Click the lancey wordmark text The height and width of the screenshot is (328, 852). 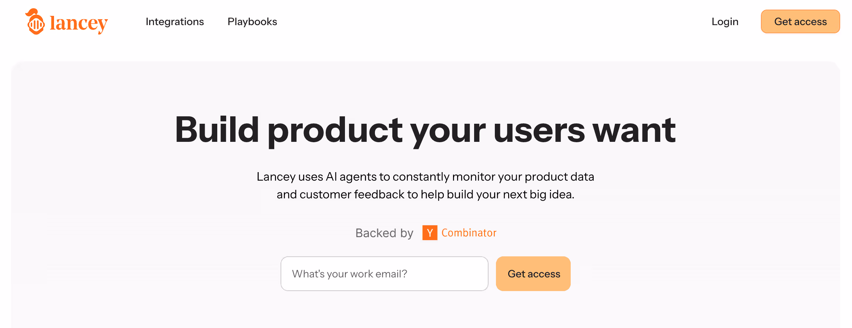pyautogui.click(x=78, y=23)
